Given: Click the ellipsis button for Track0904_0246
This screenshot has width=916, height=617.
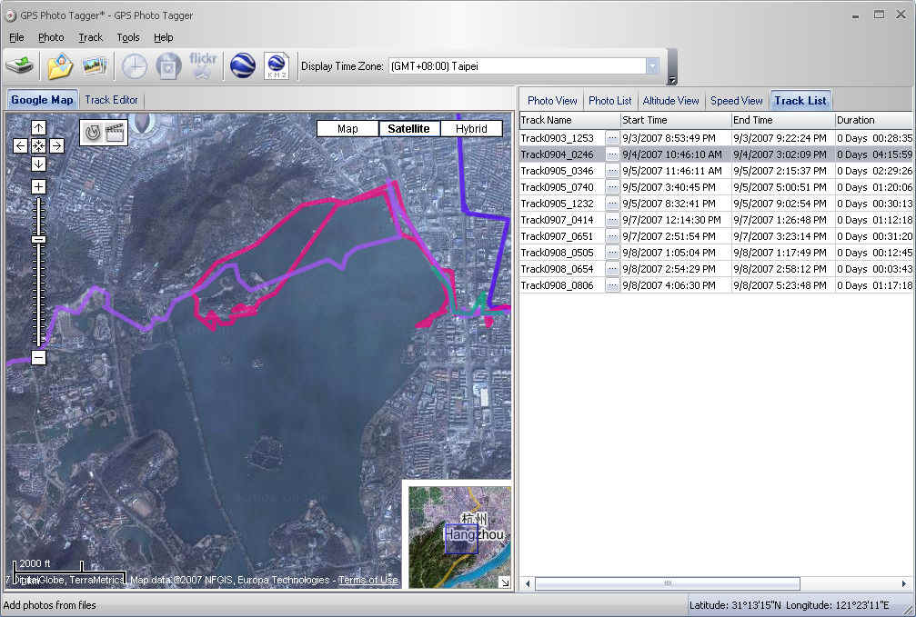Looking at the screenshot, I should tap(611, 154).
